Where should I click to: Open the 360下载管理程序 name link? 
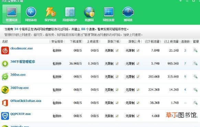coord(23,62)
